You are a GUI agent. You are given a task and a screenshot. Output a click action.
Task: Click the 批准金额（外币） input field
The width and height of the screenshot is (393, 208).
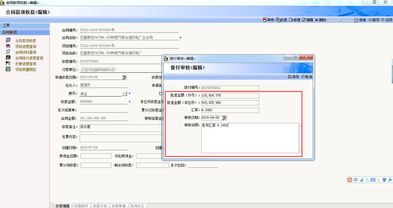click(x=230, y=95)
